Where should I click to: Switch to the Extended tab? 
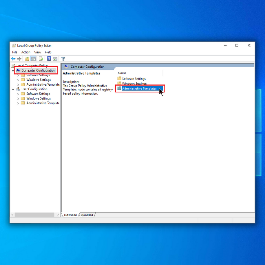coord(70,215)
